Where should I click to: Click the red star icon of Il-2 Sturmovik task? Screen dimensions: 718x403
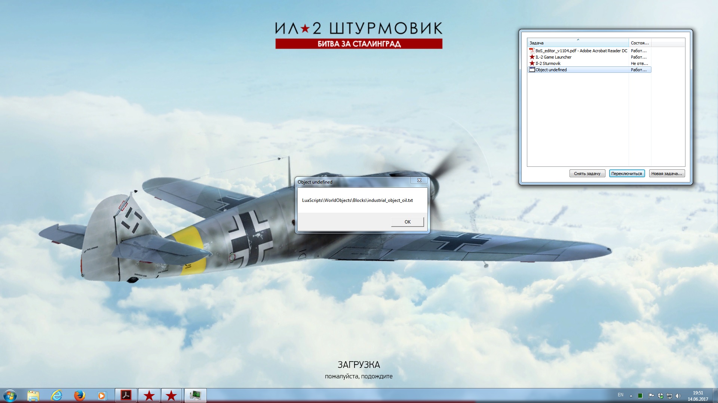pos(532,63)
